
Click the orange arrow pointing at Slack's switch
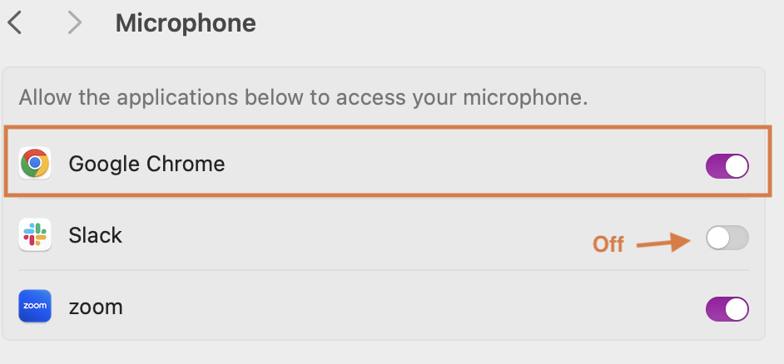663,242
